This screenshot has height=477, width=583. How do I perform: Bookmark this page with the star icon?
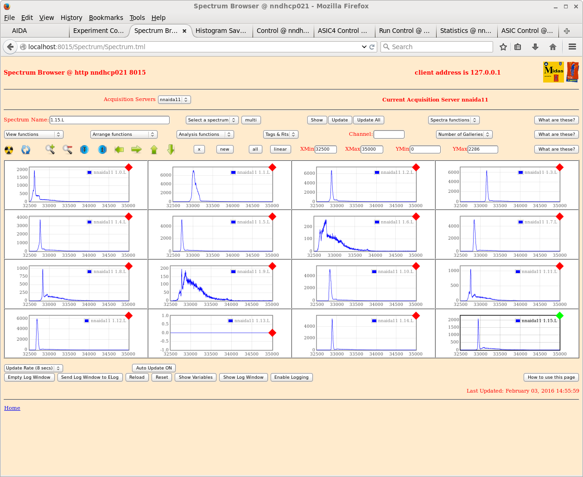(503, 47)
